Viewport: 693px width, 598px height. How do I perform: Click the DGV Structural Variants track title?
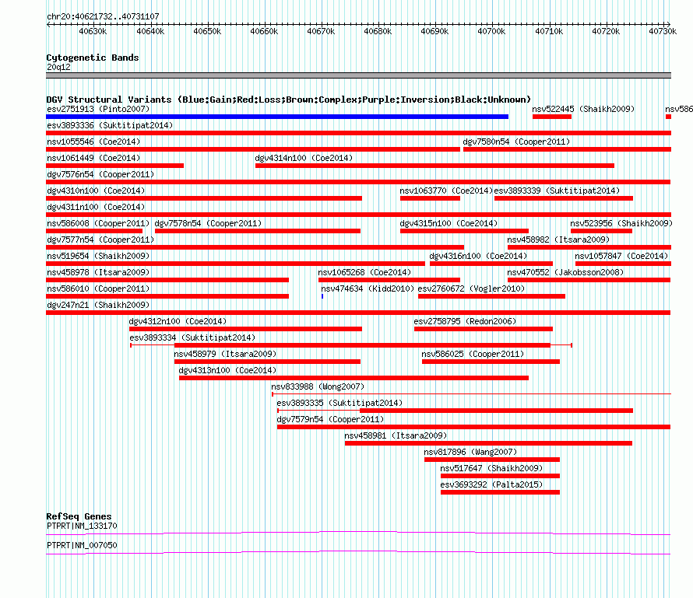(x=288, y=100)
